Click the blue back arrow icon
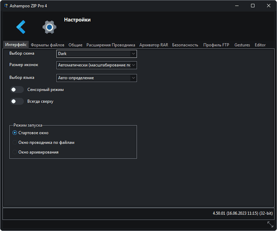 (x=21, y=27)
